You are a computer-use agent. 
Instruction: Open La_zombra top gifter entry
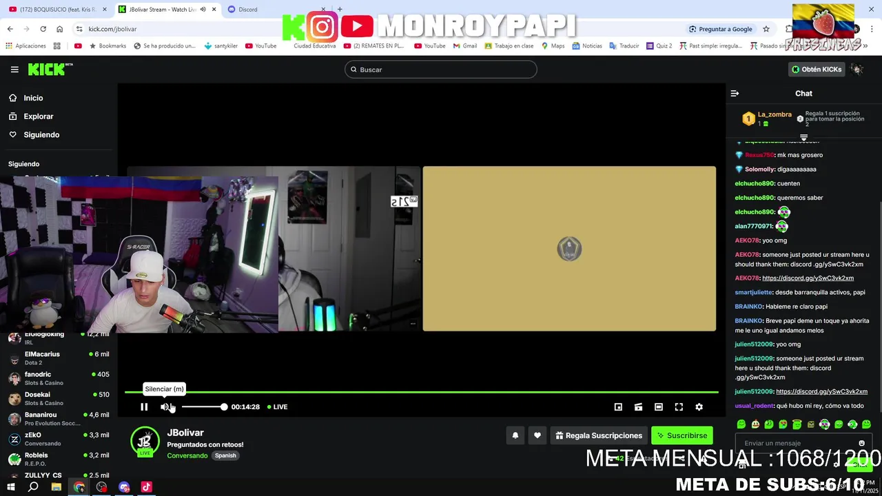pyautogui.click(x=768, y=118)
